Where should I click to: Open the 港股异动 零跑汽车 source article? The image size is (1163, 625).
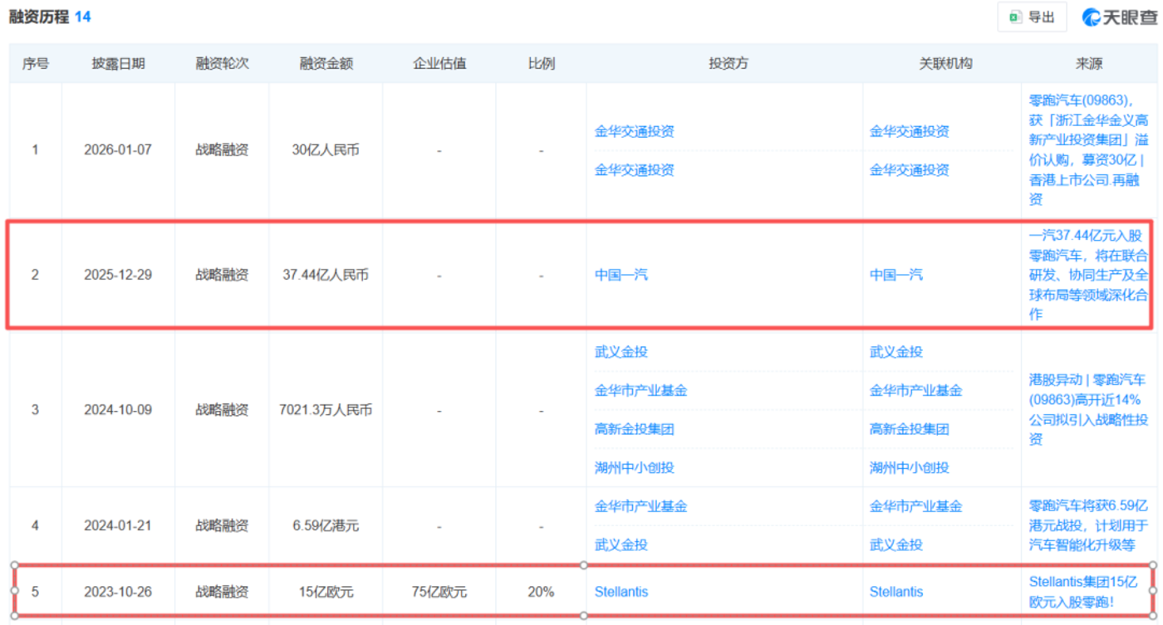pyautogui.click(x=1087, y=409)
